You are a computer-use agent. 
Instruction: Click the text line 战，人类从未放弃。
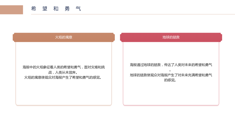[x=63, y=72]
